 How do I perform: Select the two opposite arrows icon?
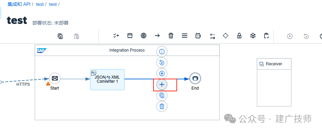213,36
